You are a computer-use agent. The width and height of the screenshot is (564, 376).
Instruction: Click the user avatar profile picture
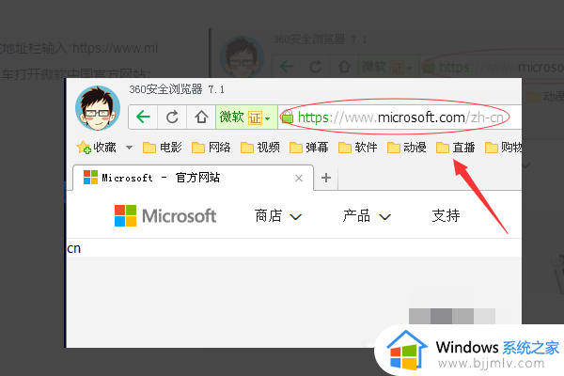click(98, 108)
